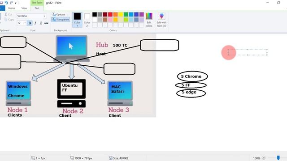Toggle Italic formatting
The image size is (287, 161).
[35, 23]
